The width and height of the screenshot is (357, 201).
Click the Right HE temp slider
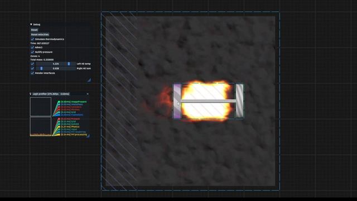coord(56,68)
